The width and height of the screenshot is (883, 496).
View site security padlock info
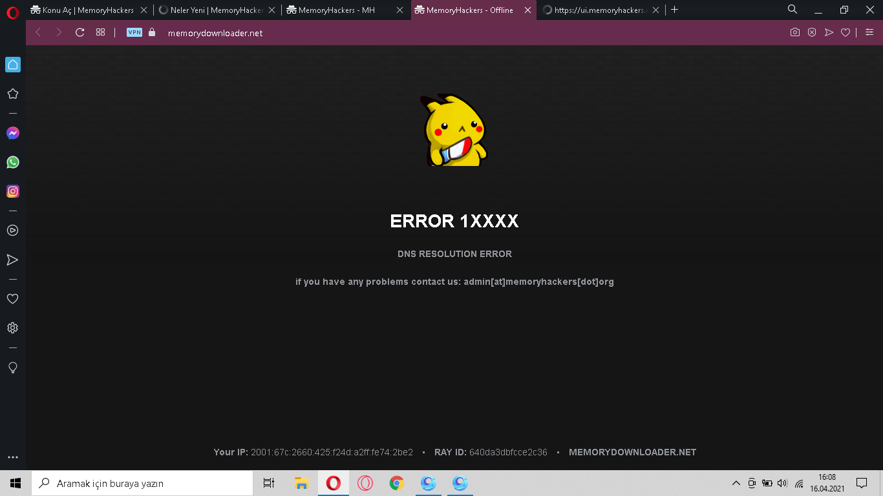click(153, 32)
